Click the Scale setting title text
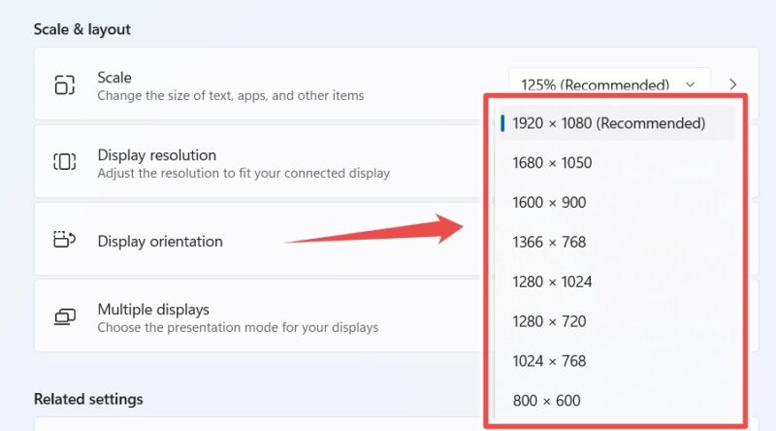The image size is (776, 431). pyautogui.click(x=114, y=78)
